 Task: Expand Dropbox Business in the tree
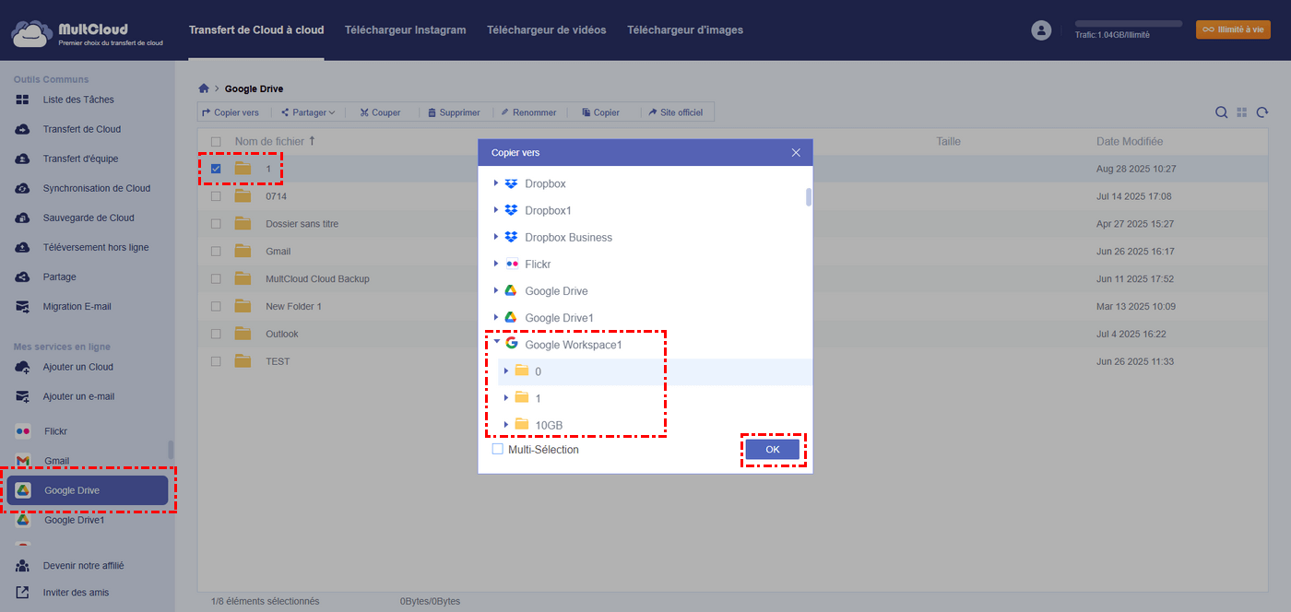click(496, 237)
